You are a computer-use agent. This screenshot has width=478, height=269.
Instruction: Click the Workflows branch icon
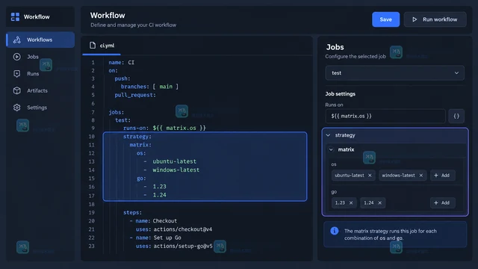(x=16, y=40)
